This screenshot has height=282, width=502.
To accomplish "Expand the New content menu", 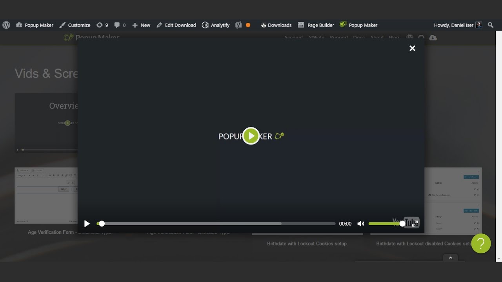I will (141, 25).
